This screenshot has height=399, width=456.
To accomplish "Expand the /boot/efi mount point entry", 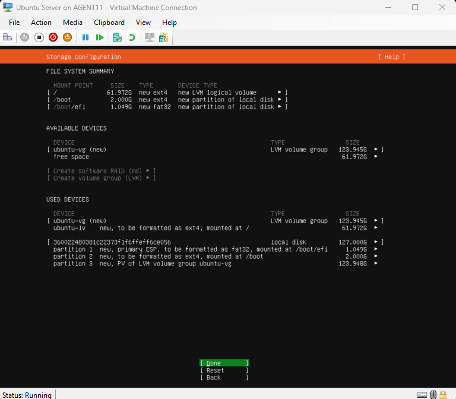I will 280,107.
